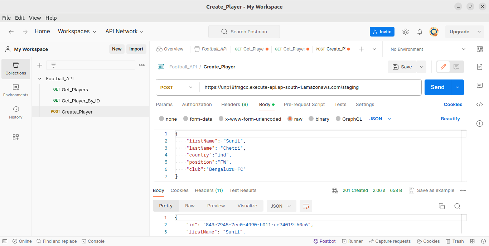Search the response body magnifier icon
489x246 pixels.
(457, 206)
